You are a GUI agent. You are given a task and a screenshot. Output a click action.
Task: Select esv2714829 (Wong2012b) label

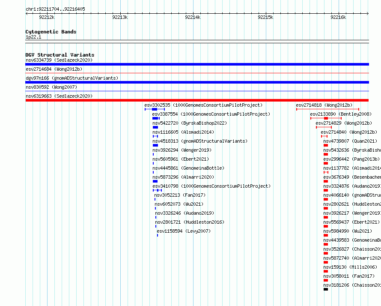[x=344, y=123]
